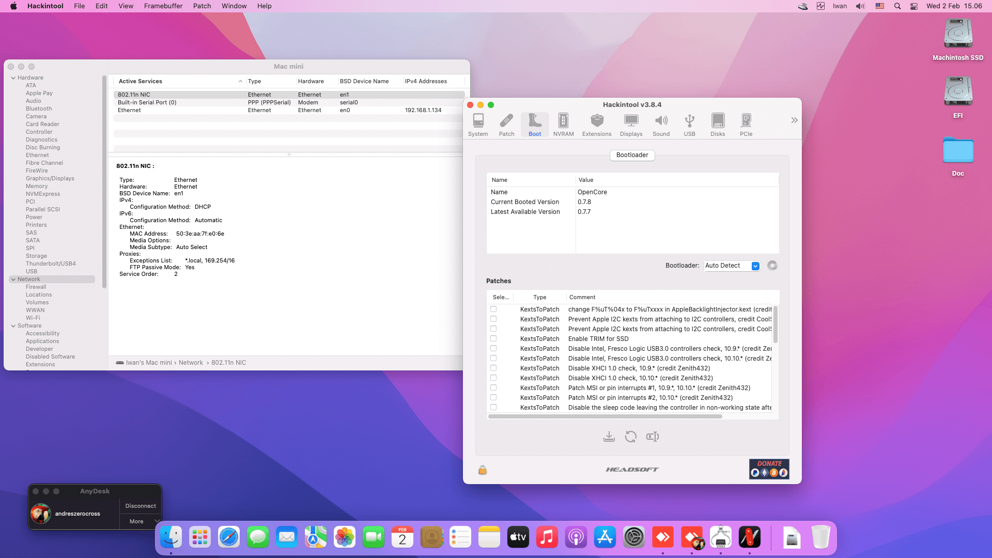Click the import/download icon below patches
992x558 pixels.
click(x=609, y=437)
